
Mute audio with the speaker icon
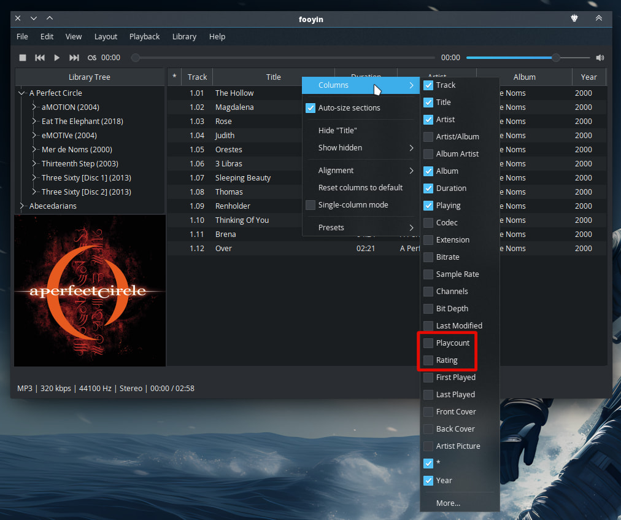[600, 58]
